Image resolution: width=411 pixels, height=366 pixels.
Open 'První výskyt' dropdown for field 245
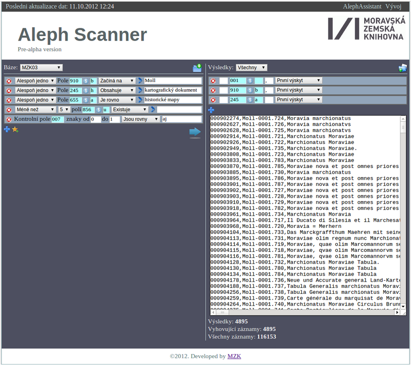coord(298,99)
